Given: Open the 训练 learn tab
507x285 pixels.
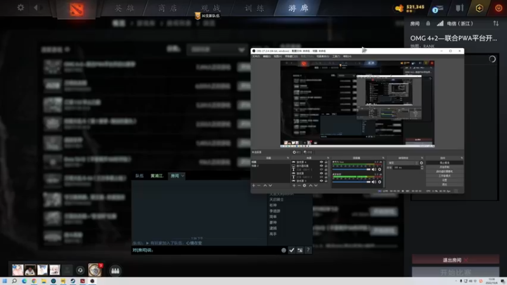Looking at the screenshot, I should 255,8.
